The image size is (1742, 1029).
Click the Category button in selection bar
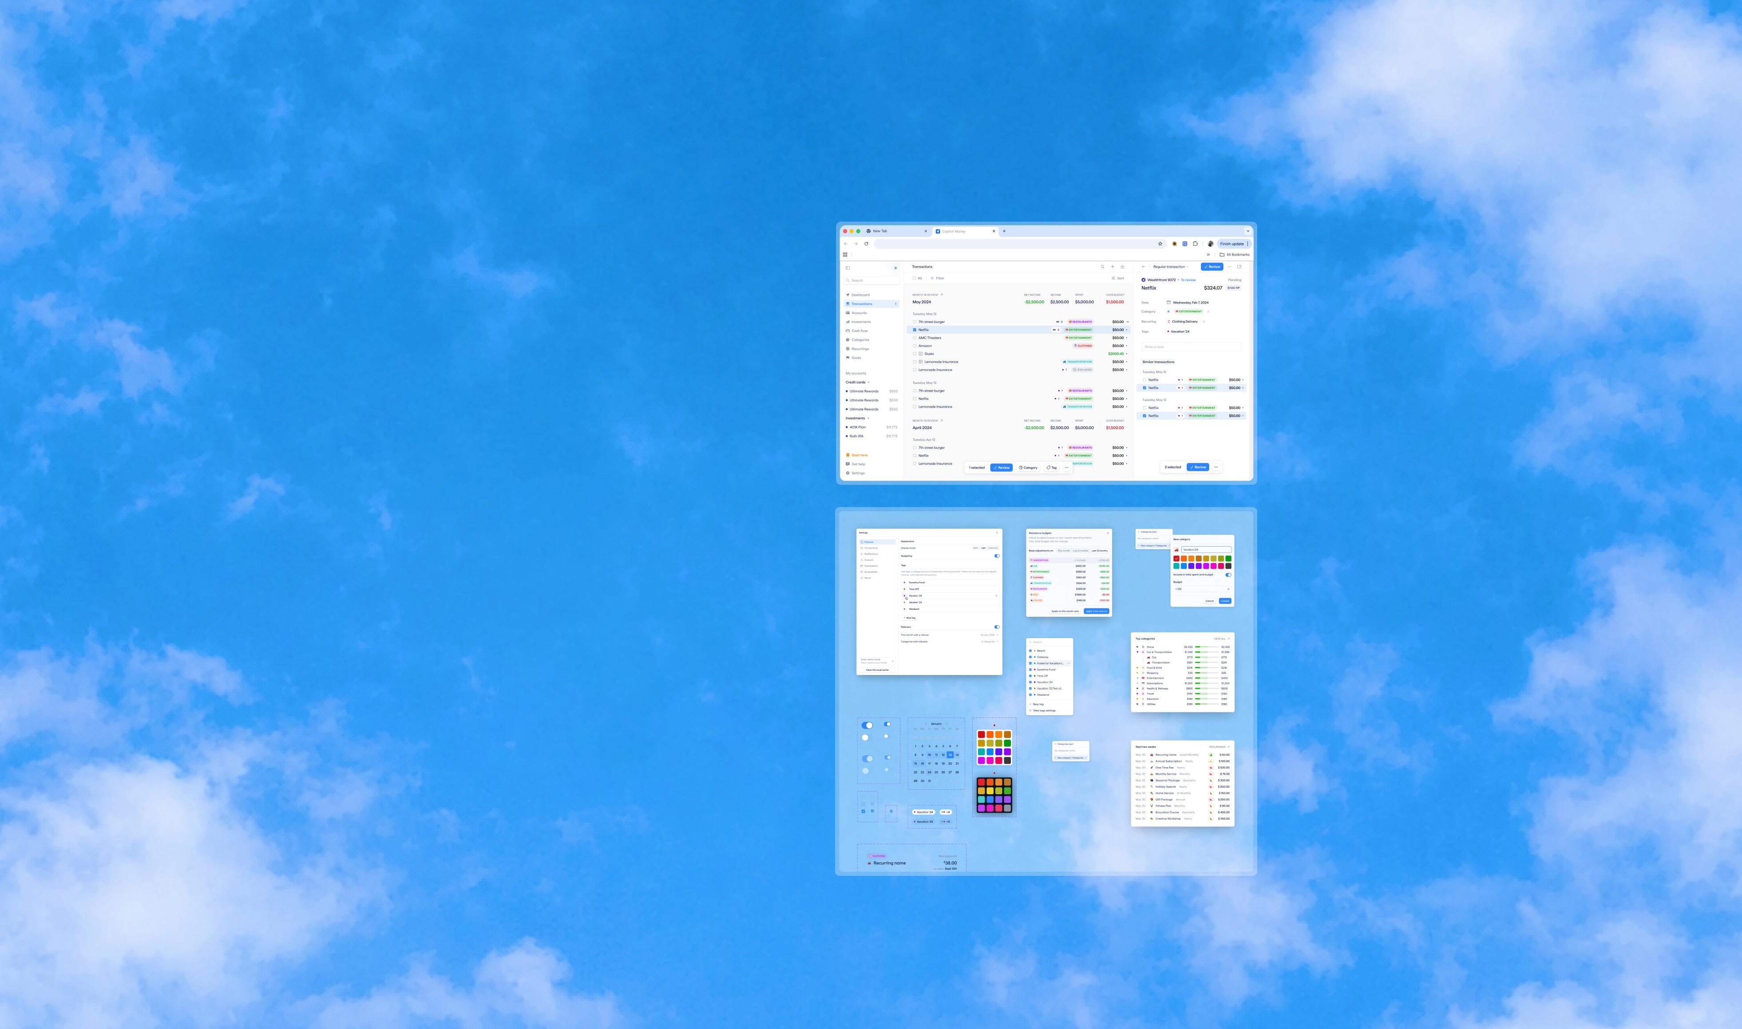click(1028, 467)
